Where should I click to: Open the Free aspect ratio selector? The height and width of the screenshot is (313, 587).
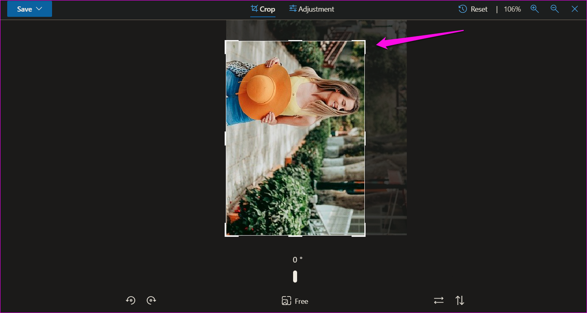tap(295, 301)
